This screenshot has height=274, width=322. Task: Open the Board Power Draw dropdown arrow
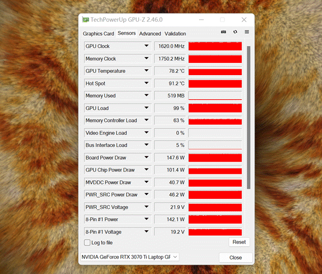[146, 158]
